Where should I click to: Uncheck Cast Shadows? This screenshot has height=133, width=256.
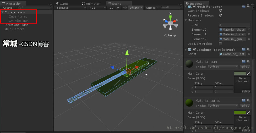click(220, 11)
